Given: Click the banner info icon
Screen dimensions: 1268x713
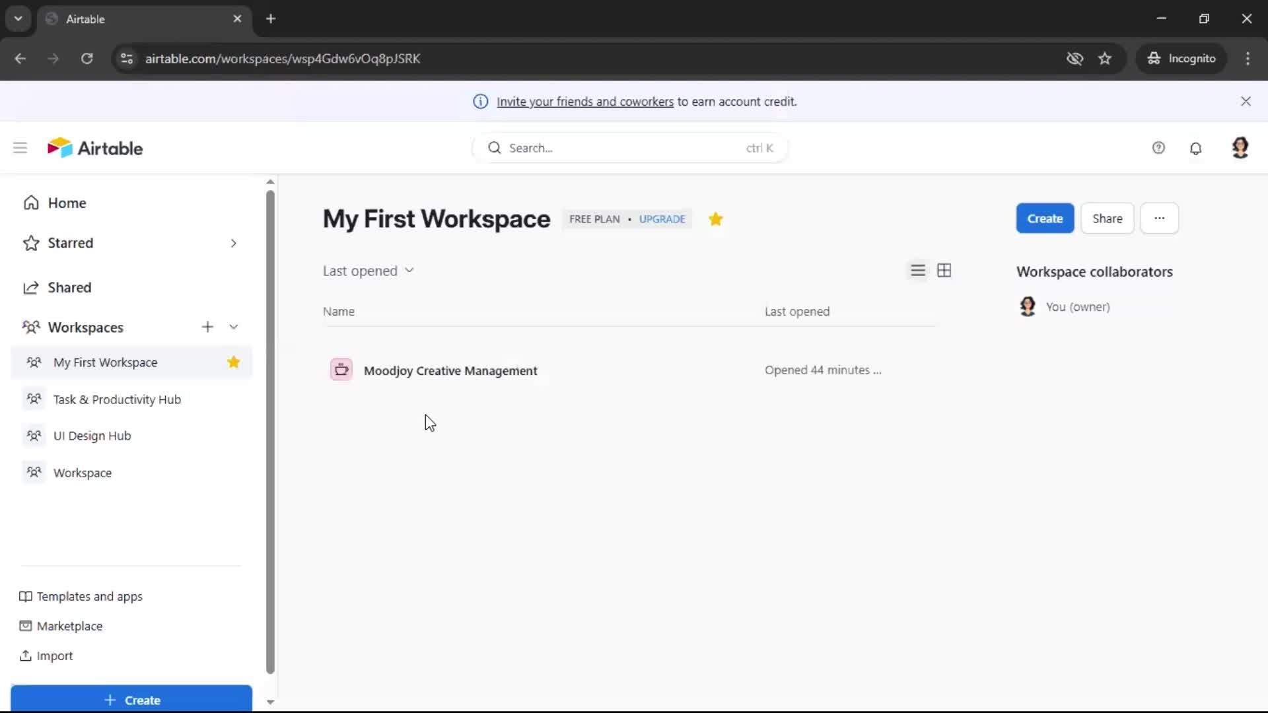Looking at the screenshot, I should coord(480,102).
